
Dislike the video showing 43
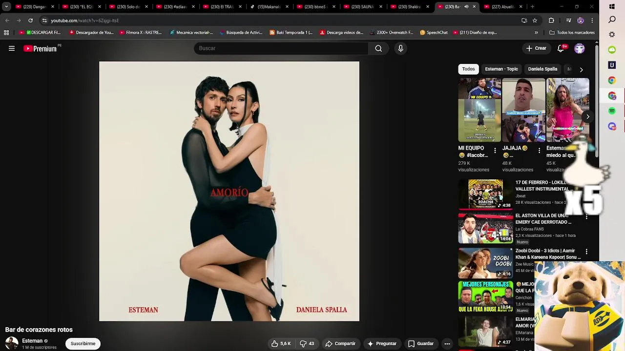(307, 344)
